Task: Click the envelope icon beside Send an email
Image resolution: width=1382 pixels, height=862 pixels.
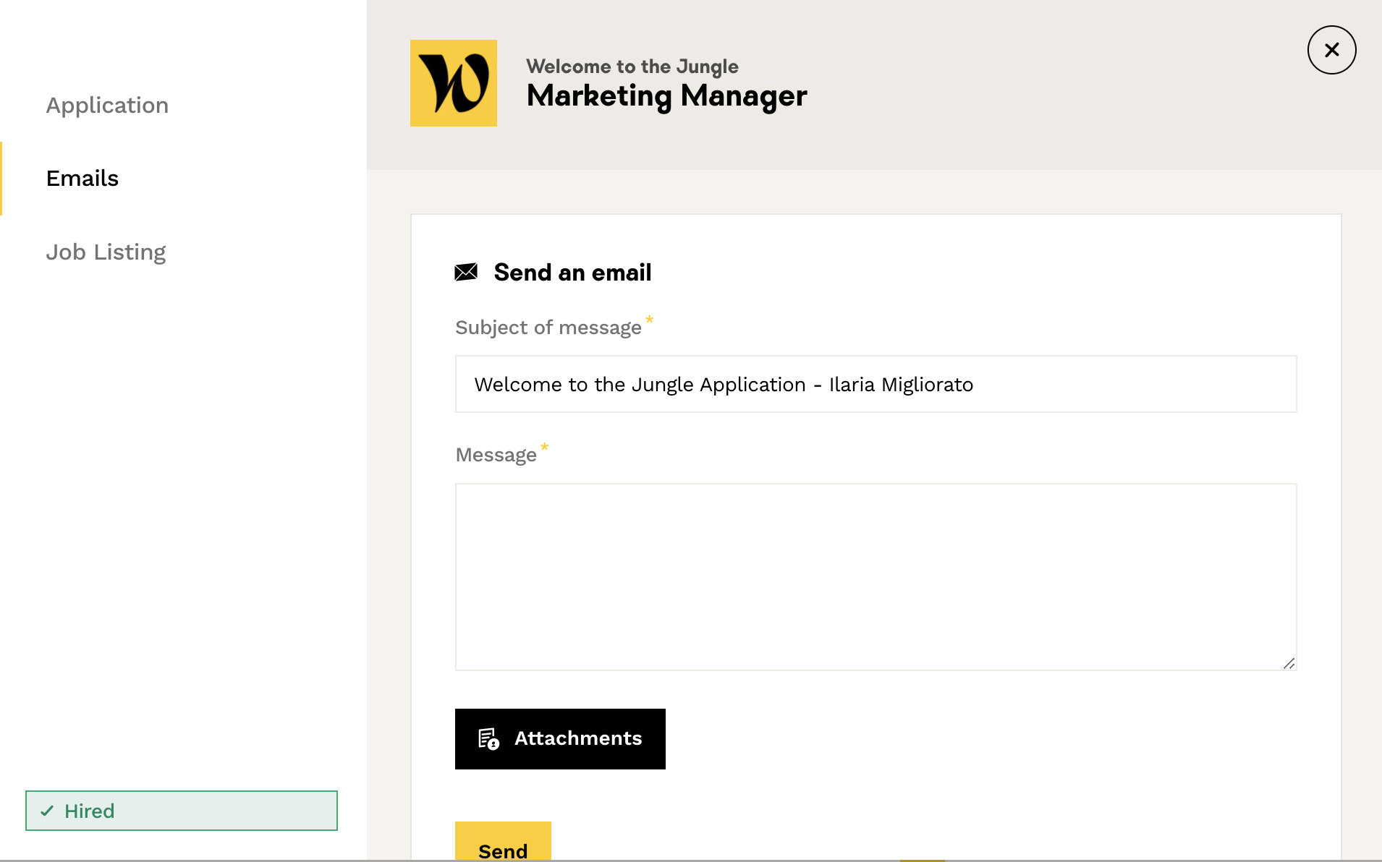Action: click(x=466, y=272)
